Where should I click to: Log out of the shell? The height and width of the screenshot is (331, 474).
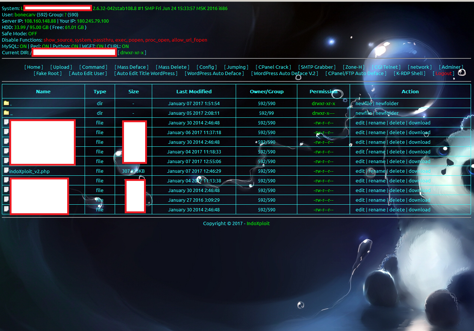pos(444,73)
